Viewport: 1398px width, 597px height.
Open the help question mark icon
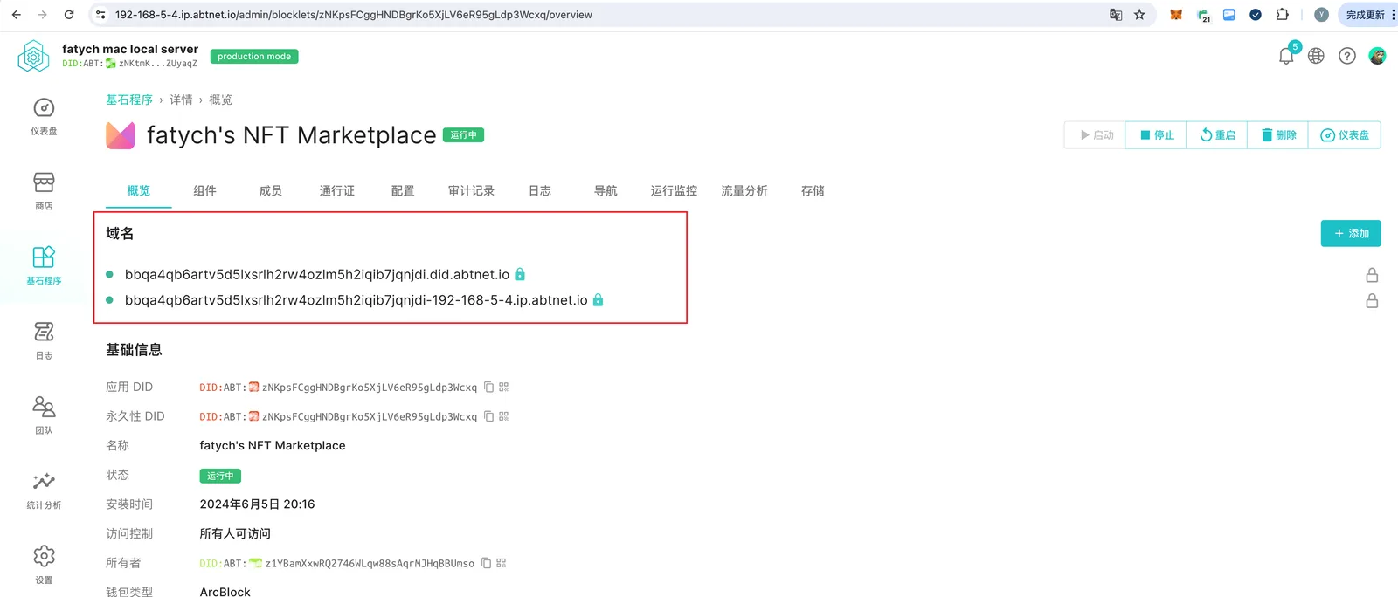click(x=1347, y=56)
